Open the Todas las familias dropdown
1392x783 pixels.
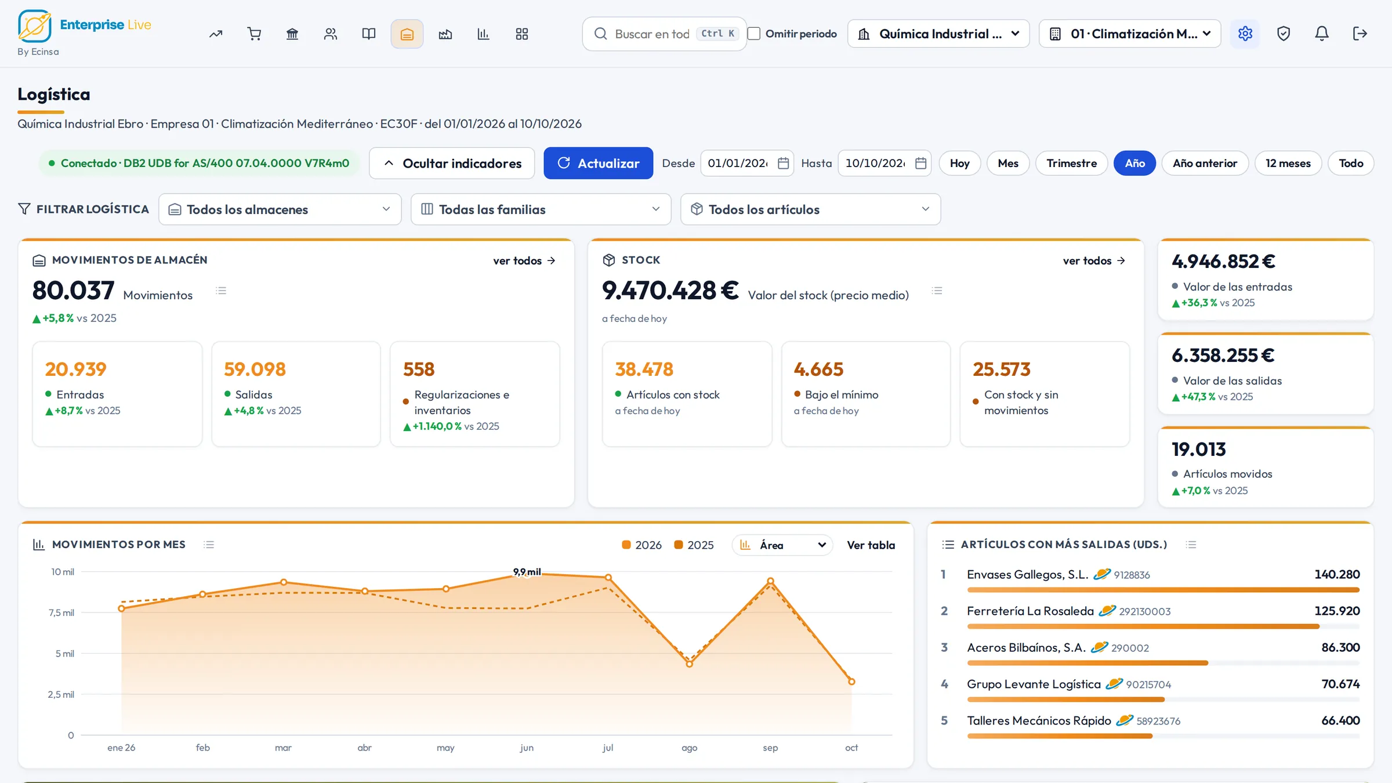pos(541,209)
